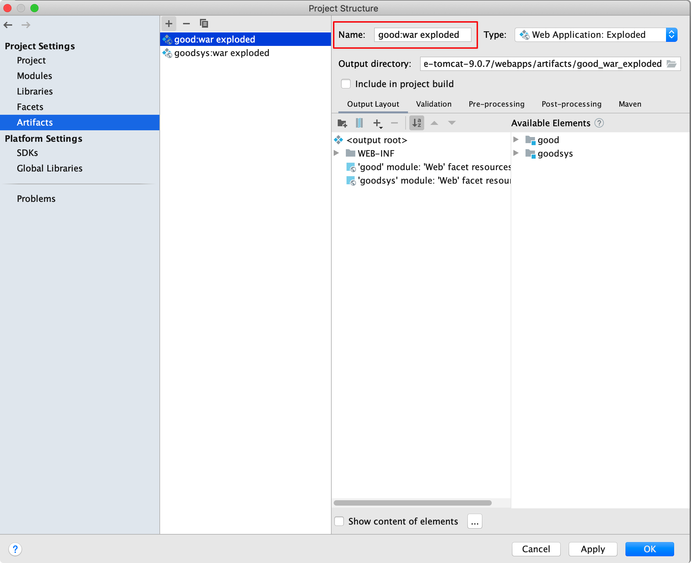Select Project in settings sidebar

tap(31, 60)
